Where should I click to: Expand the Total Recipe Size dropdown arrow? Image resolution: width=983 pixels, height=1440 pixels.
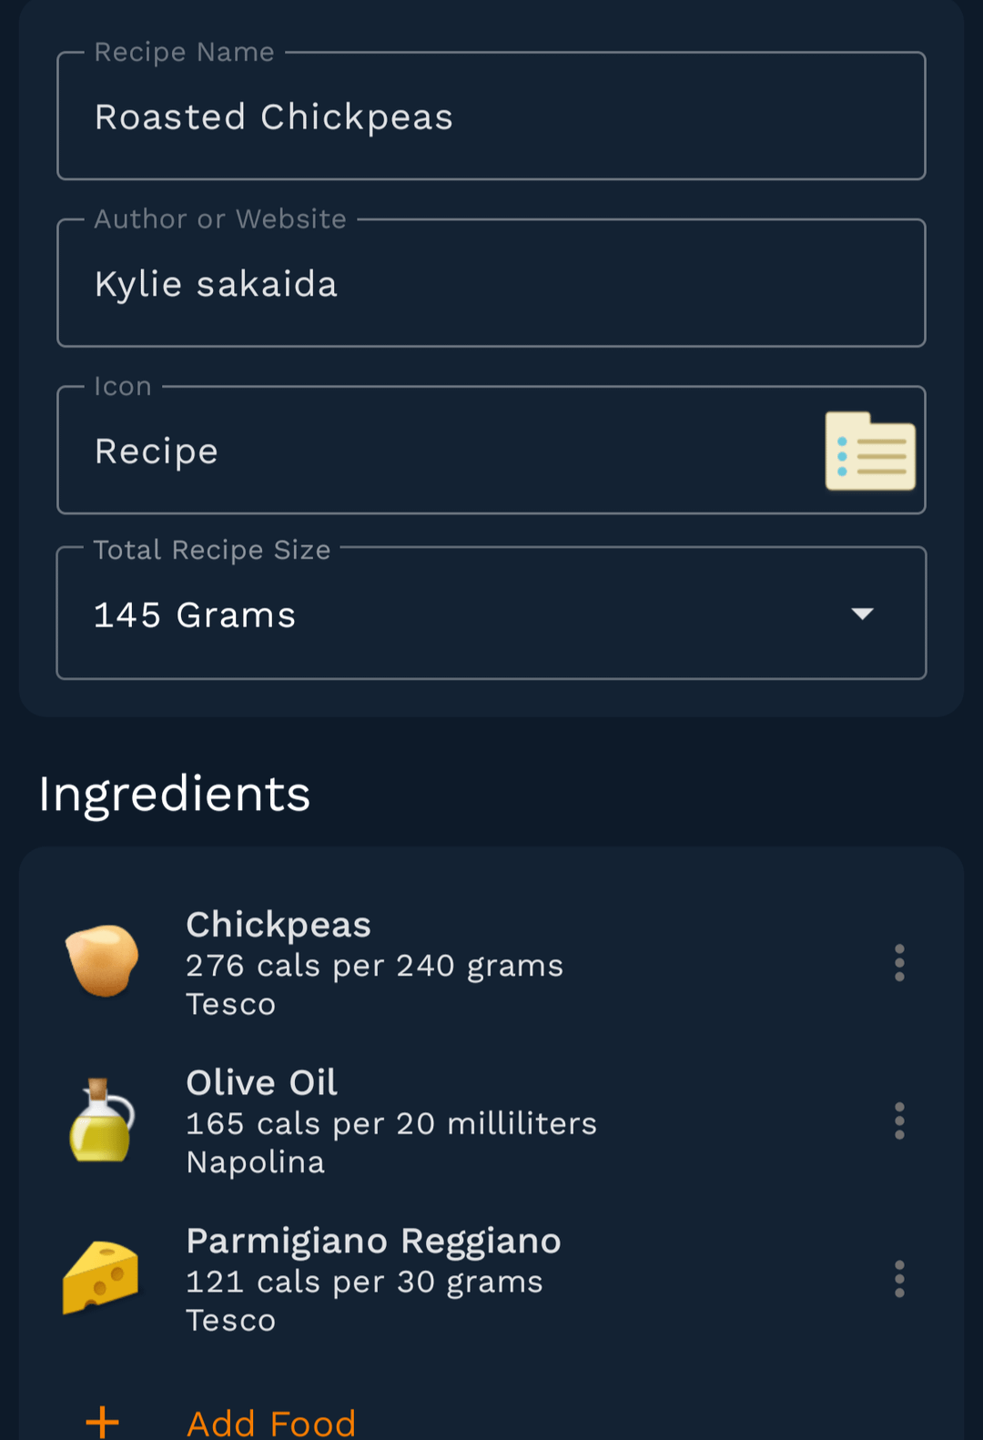862,614
